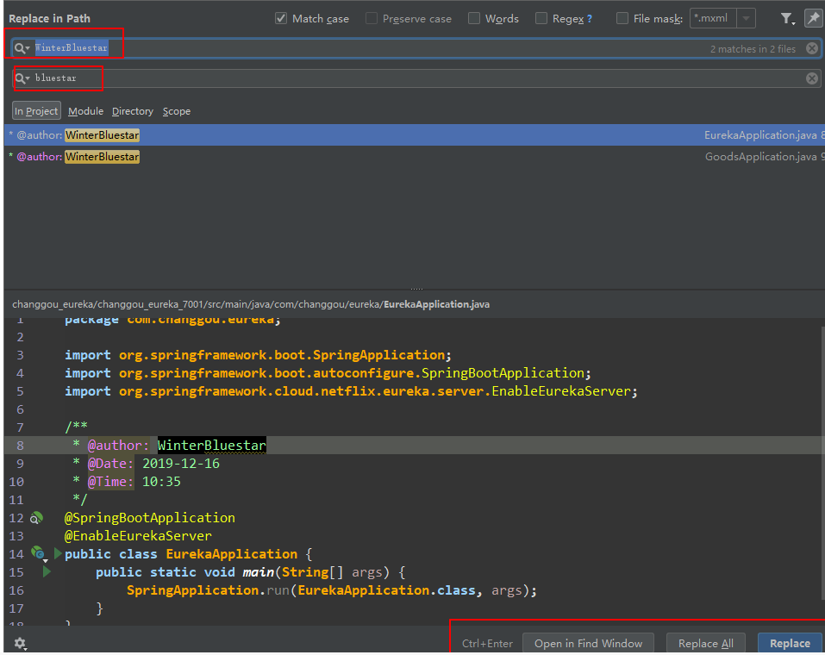Enable the Words checkbox
Image resolution: width=825 pixels, height=655 pixels.
[474, 18]
